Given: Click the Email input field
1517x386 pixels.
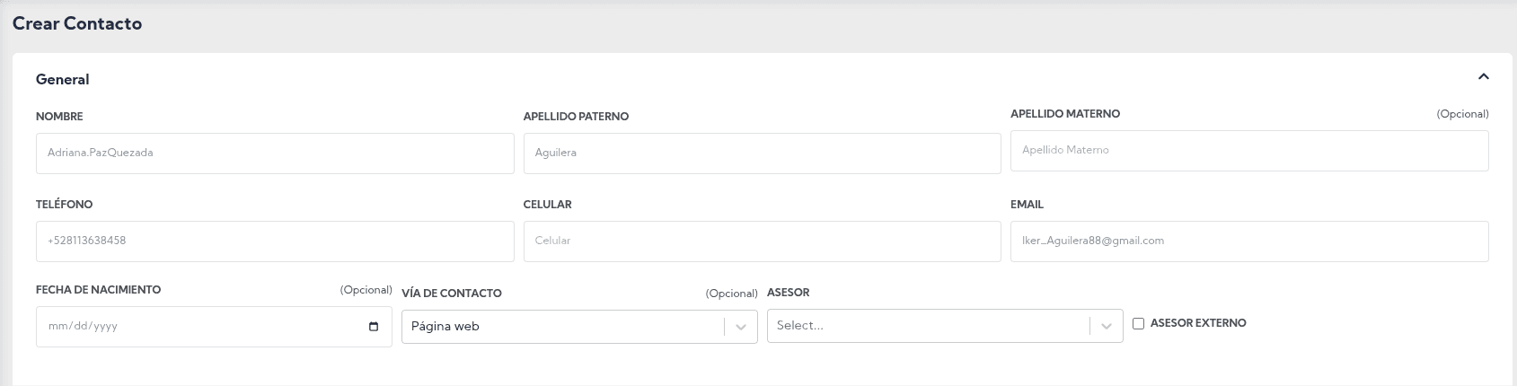Looking at the screenshot, I should 1248,241.
